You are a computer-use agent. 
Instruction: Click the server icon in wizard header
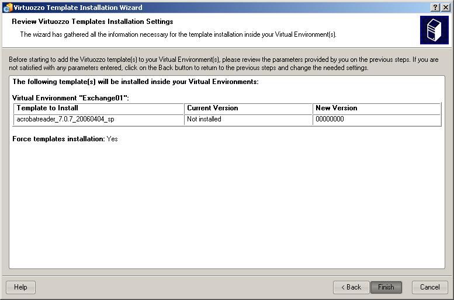(434, 30)
